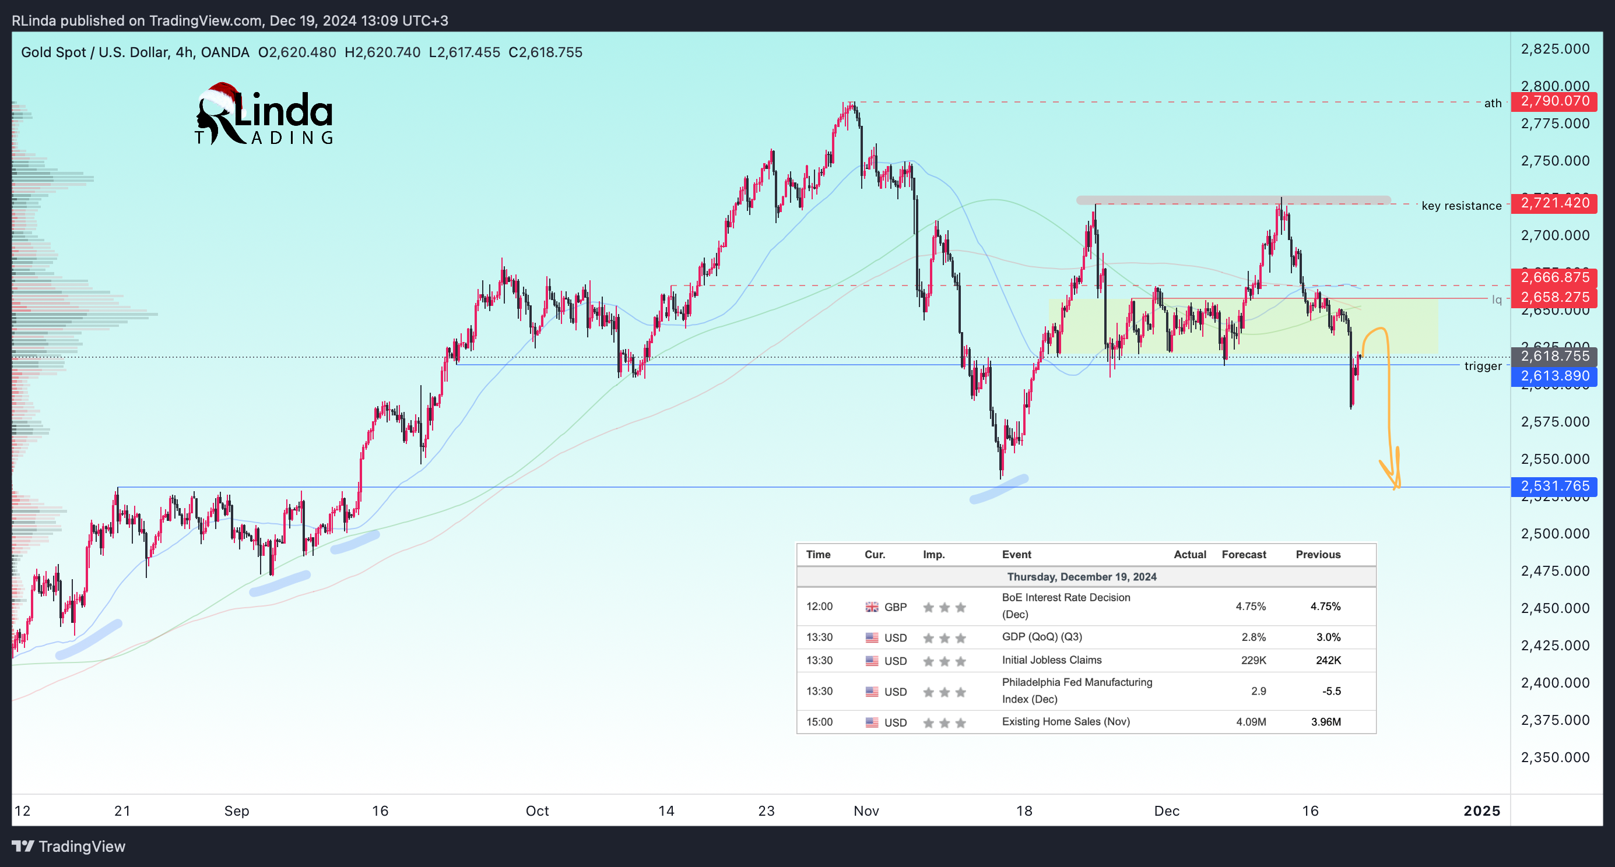This screenshot has height=867, width=1615.
Task: Click the red 2,658.275 price label
Action: [x=1554, y=298]
